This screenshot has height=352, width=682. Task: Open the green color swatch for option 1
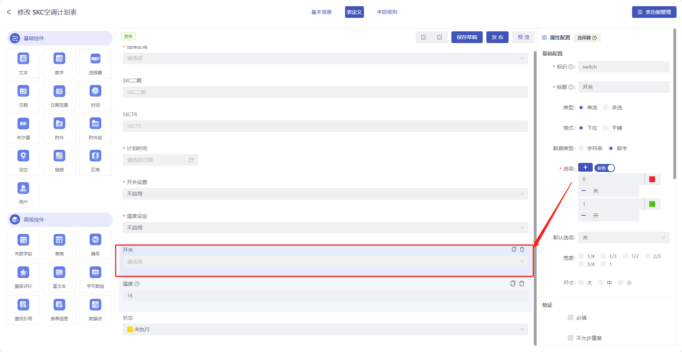pos(652,204)
